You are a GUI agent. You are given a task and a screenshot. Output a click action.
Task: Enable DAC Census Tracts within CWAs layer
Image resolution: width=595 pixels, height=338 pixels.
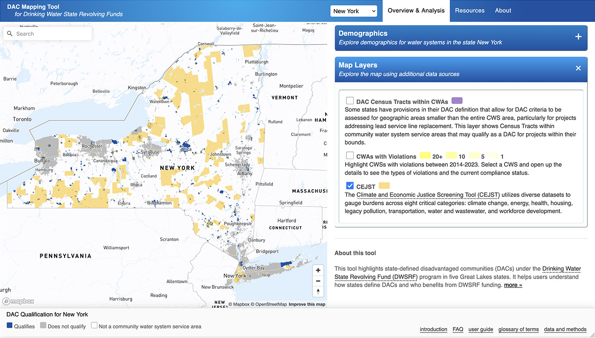pos(350,101)
